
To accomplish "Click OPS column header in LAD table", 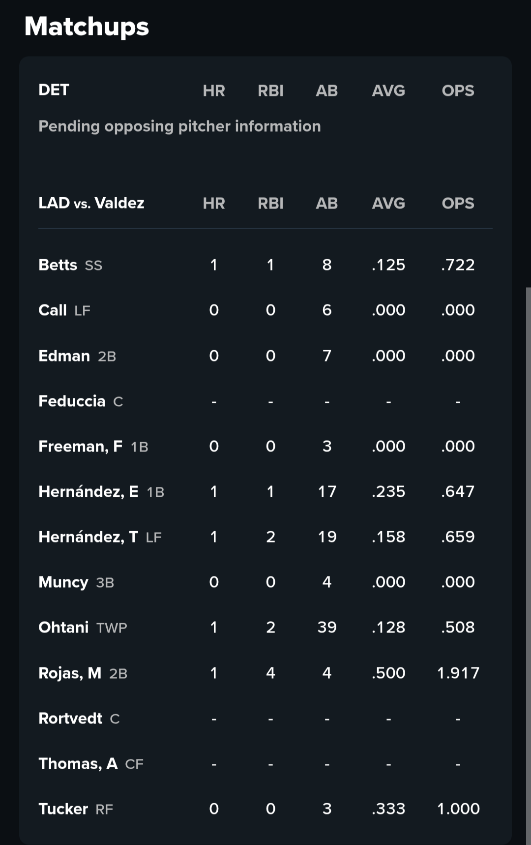I will coord(458,203).
